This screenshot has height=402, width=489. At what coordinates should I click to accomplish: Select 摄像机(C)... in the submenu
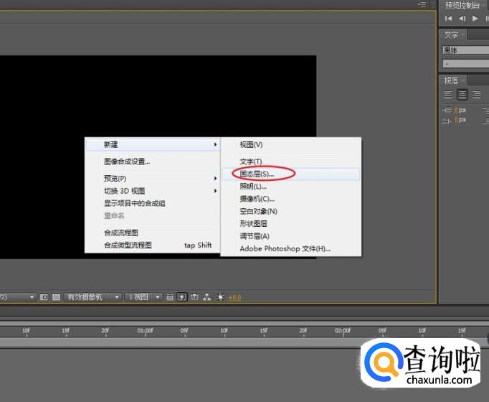257,199
